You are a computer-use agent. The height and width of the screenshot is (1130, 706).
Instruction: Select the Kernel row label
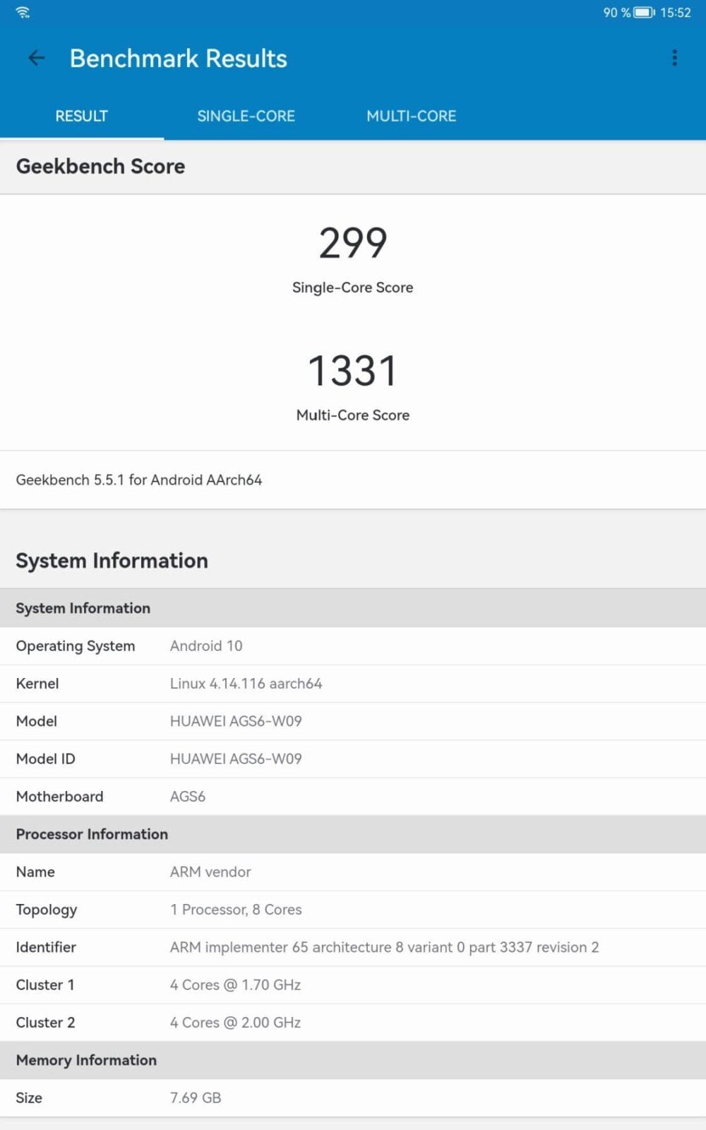37,684
